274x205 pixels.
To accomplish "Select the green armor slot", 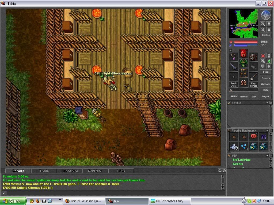I will tap(243, 64).
